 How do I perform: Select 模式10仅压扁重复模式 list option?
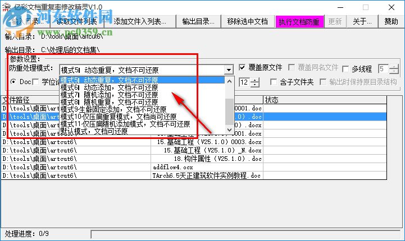click(x=142, y=117)
